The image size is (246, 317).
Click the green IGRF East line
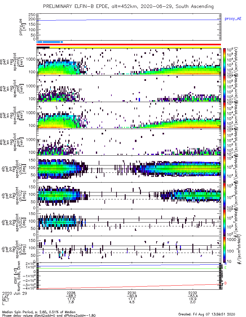pyautogui.click(x=129, y=268)
